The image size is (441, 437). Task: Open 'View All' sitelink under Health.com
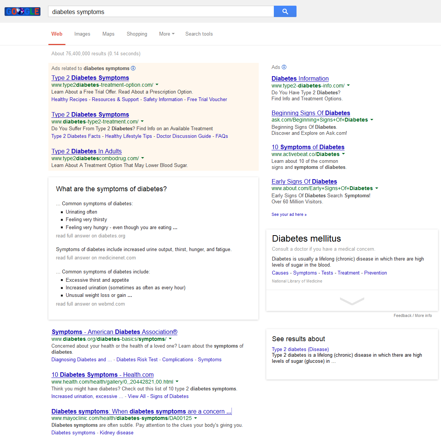point(137,396)
